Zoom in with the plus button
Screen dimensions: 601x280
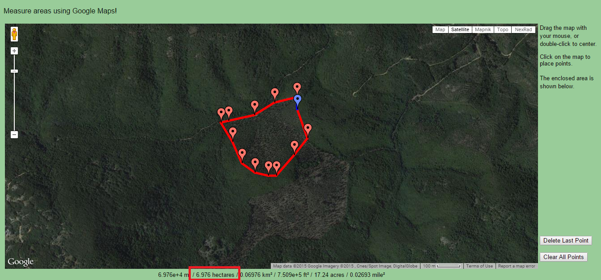click(14, 51)
